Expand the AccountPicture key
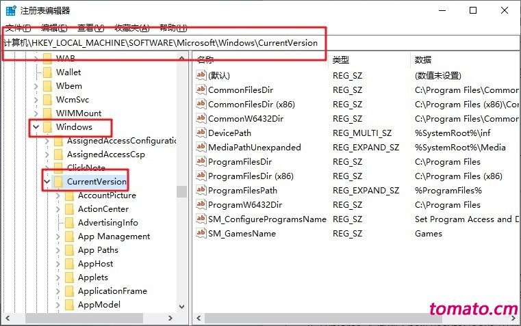 click(x=58, y=195)
